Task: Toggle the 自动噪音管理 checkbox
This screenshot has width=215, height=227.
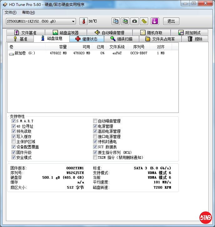Action: [x=95, y=121]
